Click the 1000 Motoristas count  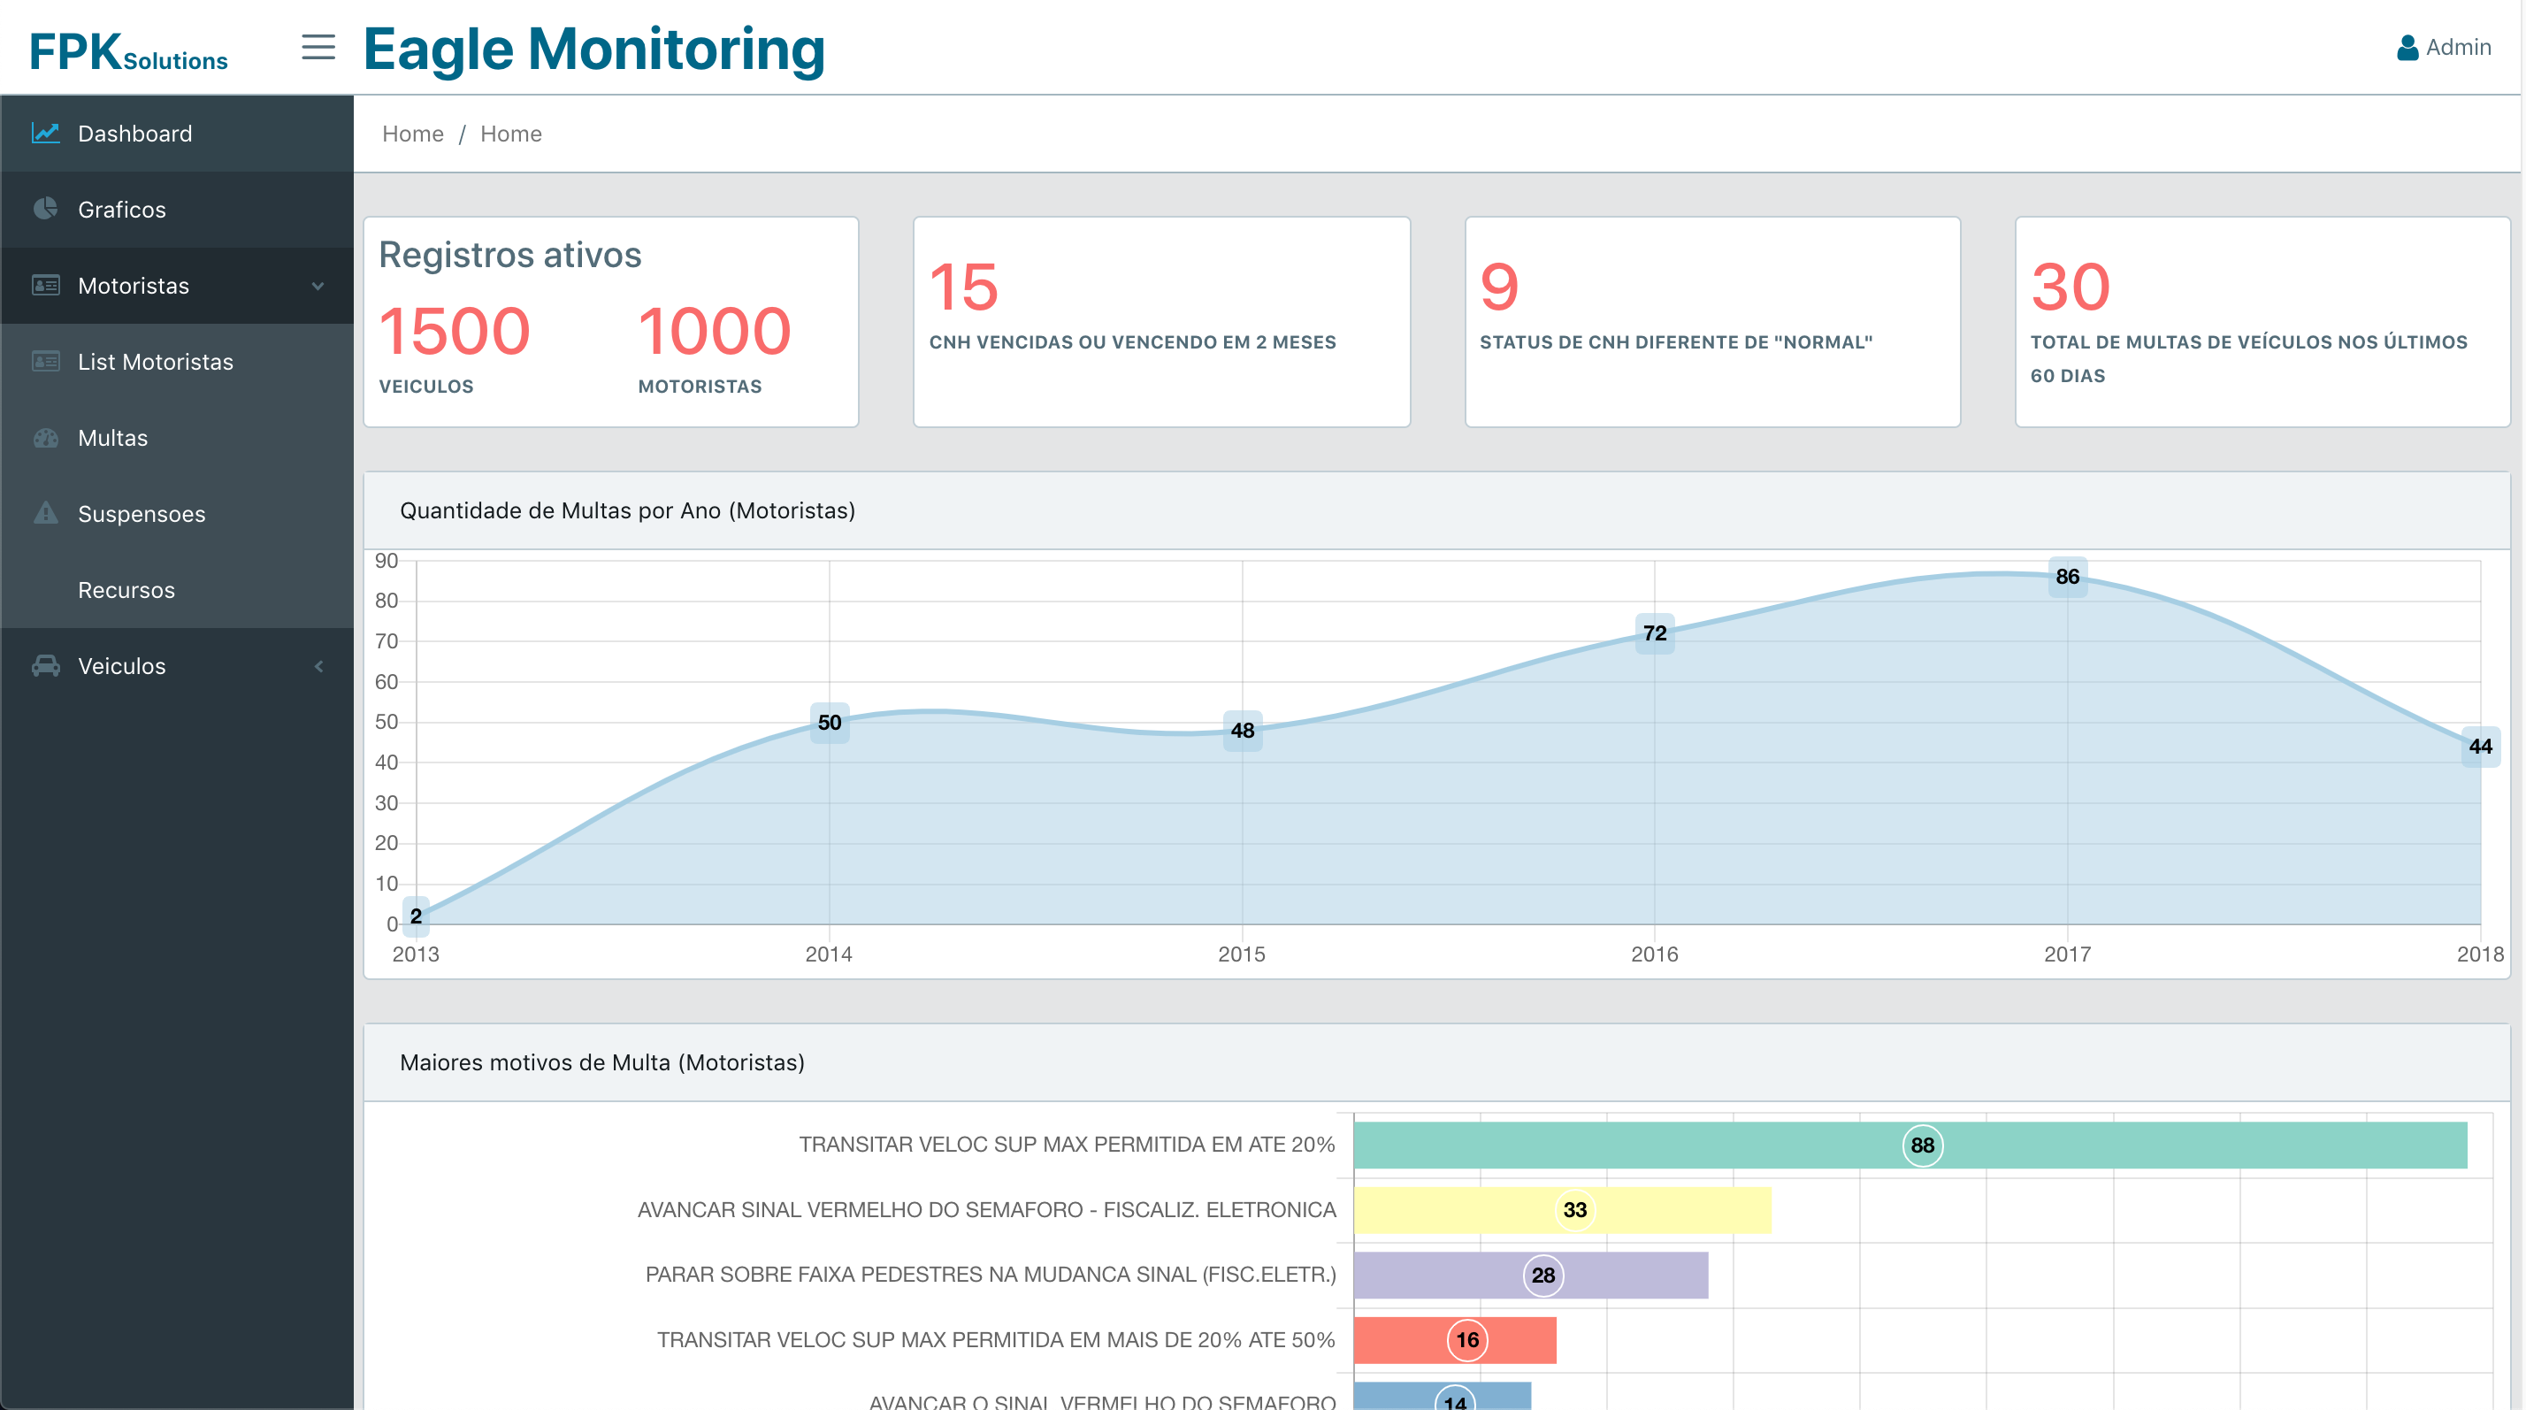(714, 331)
